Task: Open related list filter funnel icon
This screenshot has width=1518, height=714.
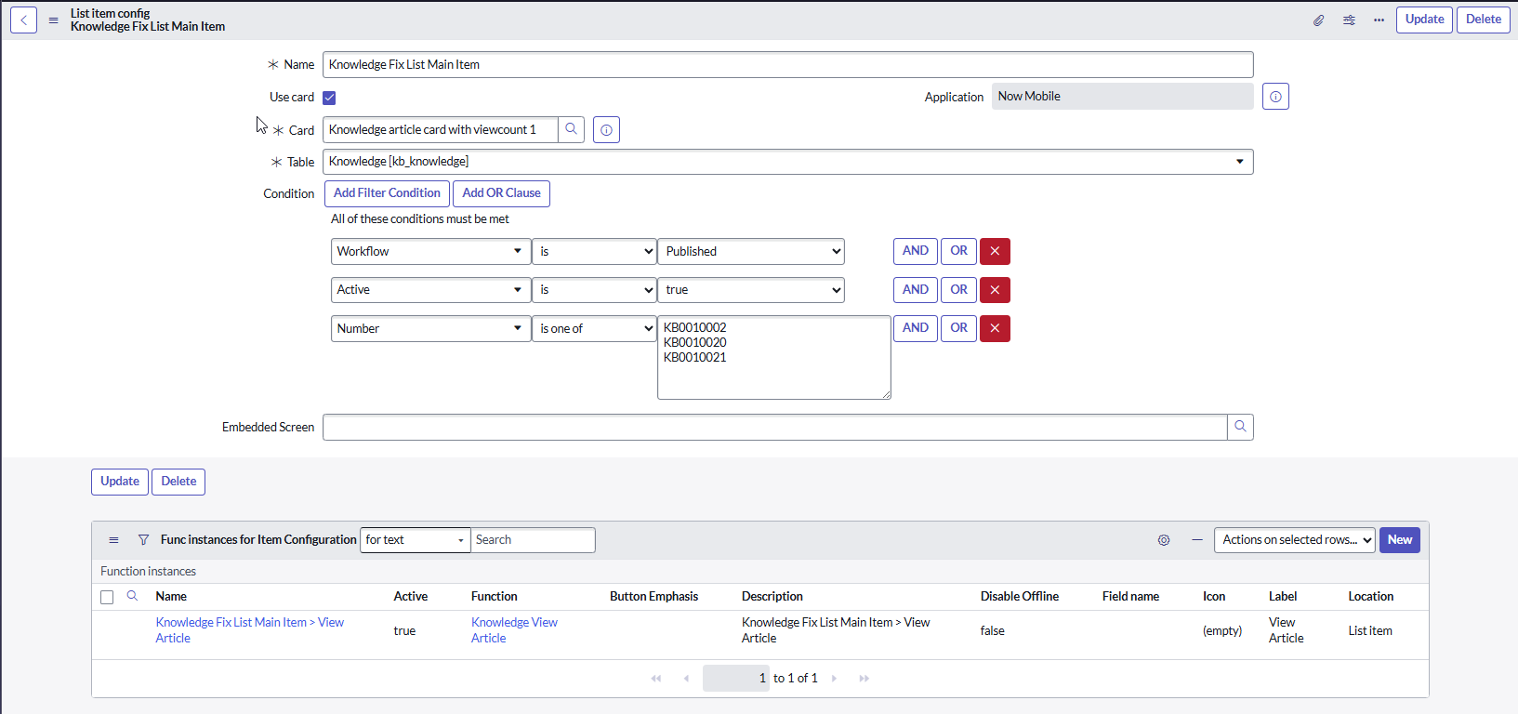Action: coord(143,540)
